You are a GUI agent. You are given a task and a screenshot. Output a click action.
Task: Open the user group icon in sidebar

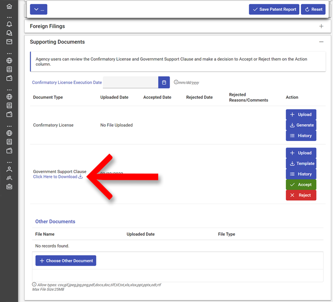pyautogui.click(x=9, y=178)
